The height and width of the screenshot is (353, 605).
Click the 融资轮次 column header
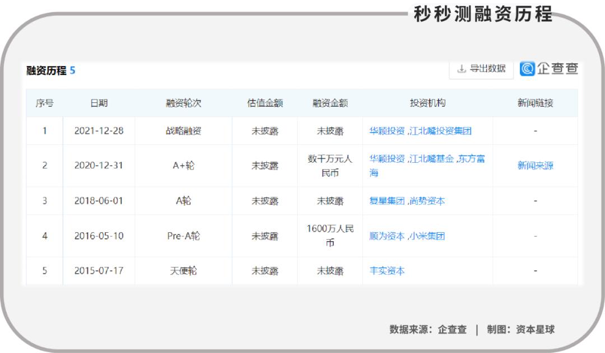coord(183,103)
